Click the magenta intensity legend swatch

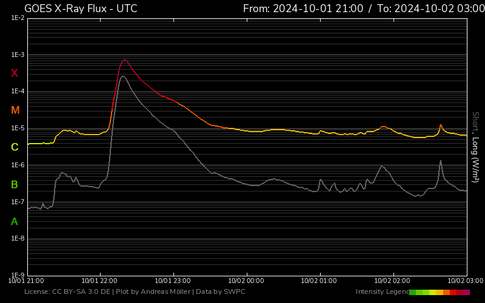(466, 292)
